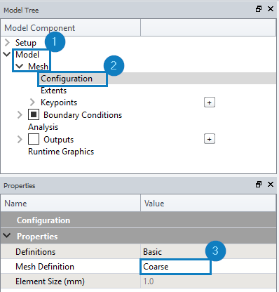Click the Value column header

208,203
